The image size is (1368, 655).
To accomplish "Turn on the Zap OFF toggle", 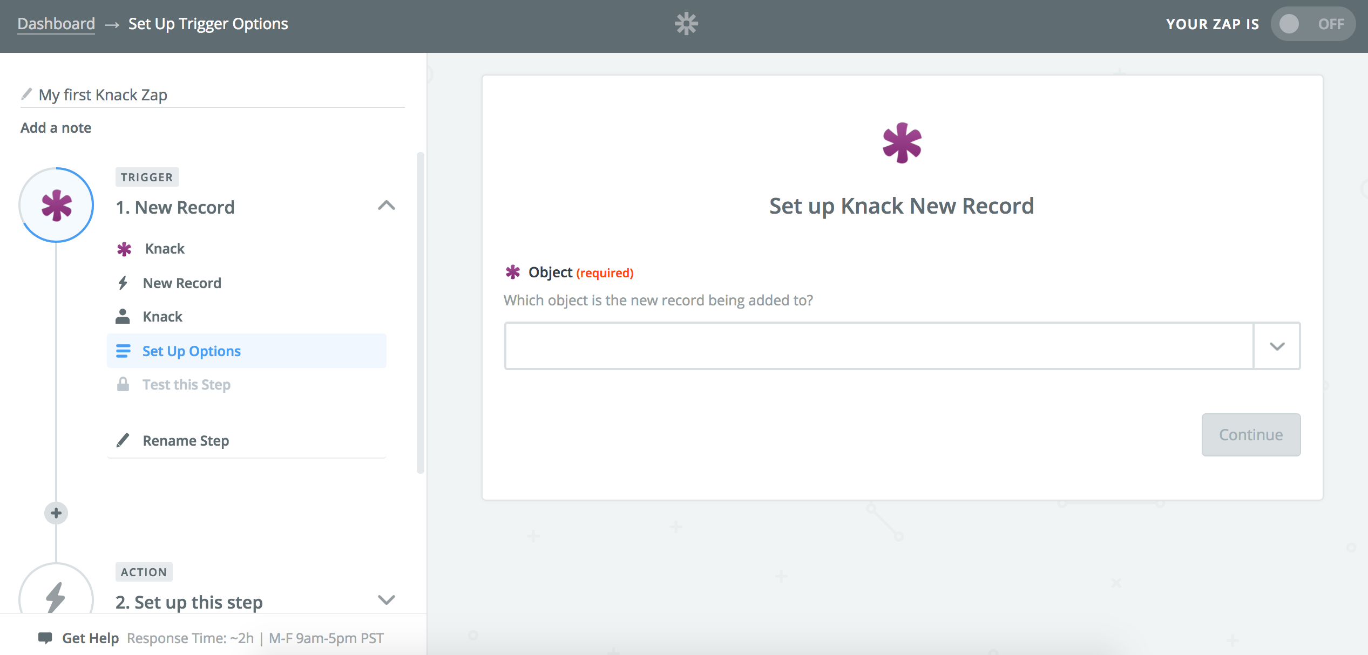I will (1312, 24).
